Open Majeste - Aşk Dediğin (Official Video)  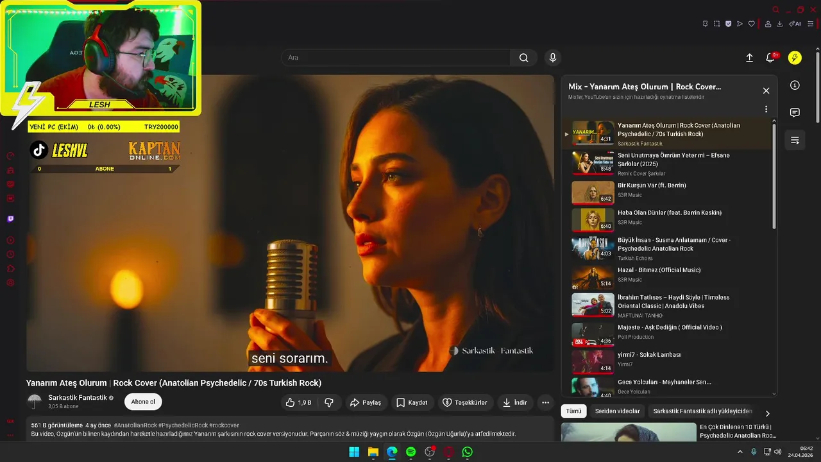668,334
